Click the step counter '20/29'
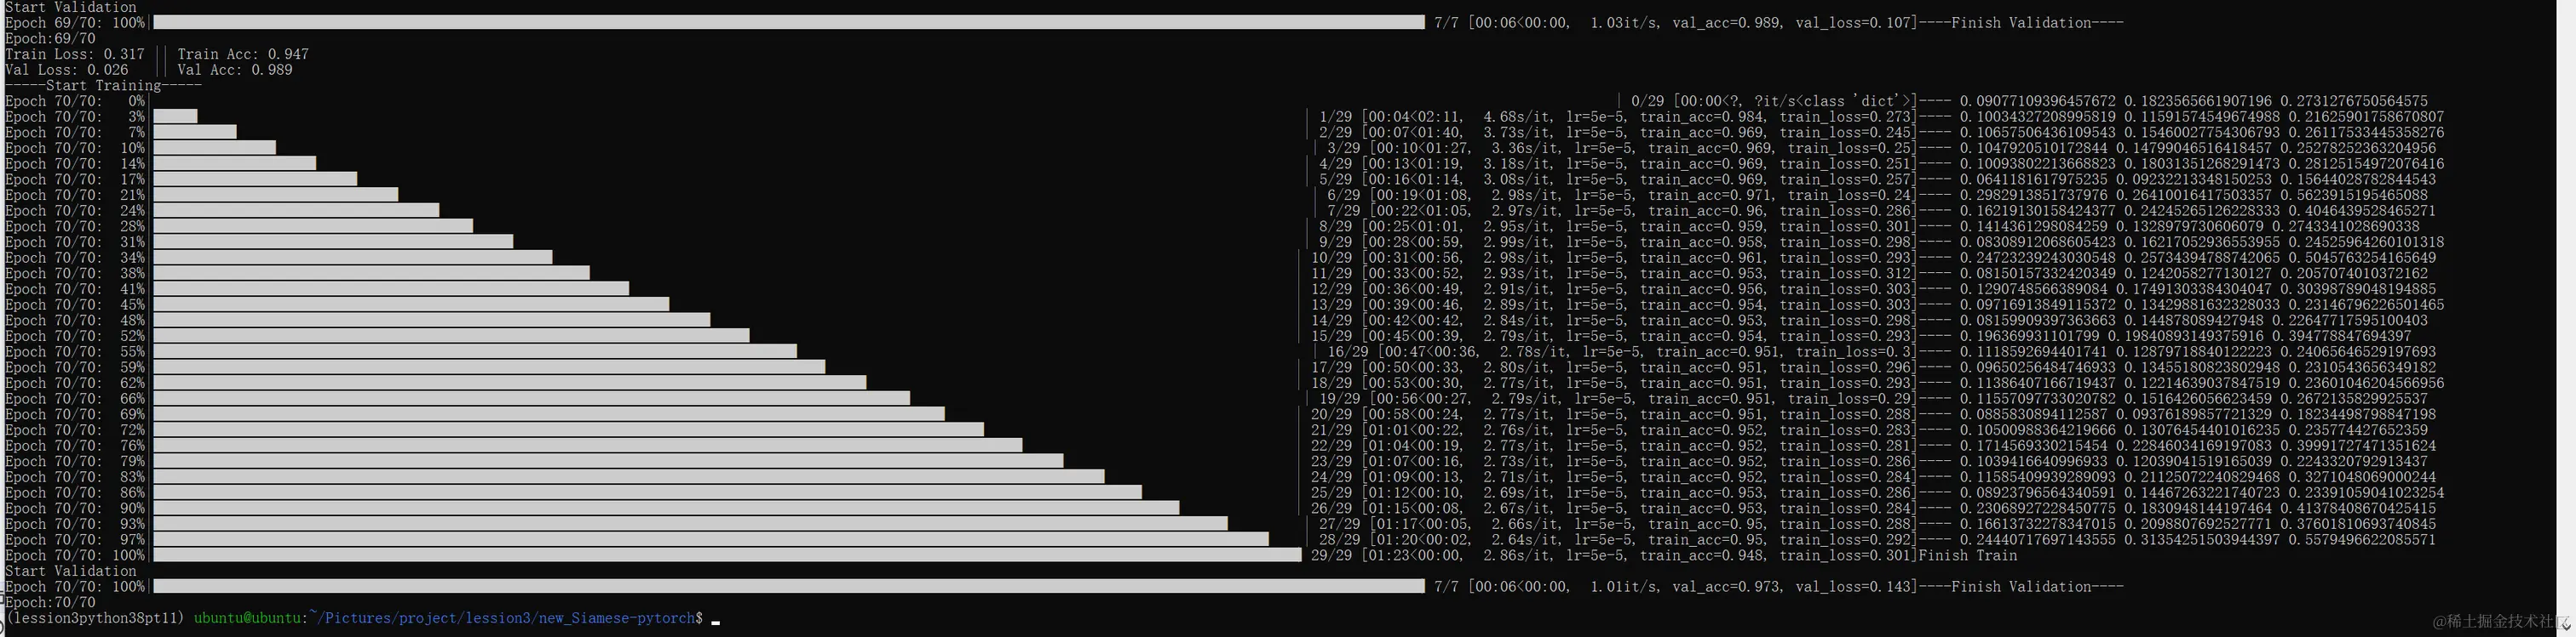 (1331, 414)
